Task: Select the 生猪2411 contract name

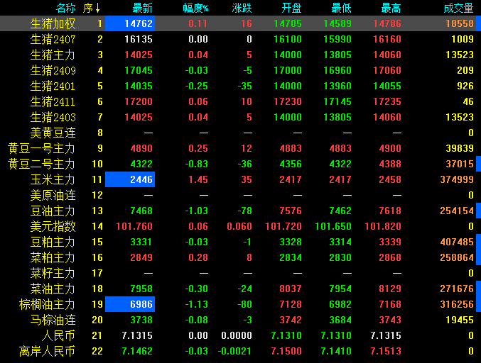Action: click(53, 101)
